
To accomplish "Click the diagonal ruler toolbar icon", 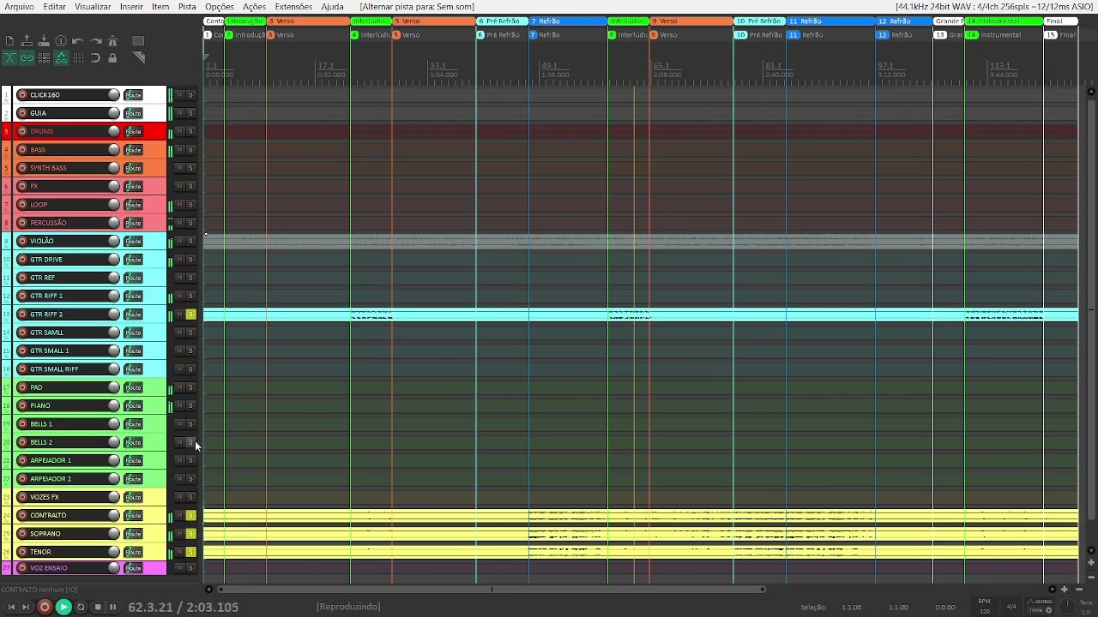I will 139,57.
